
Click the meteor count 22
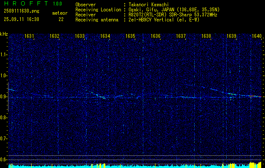click(61, 19)
